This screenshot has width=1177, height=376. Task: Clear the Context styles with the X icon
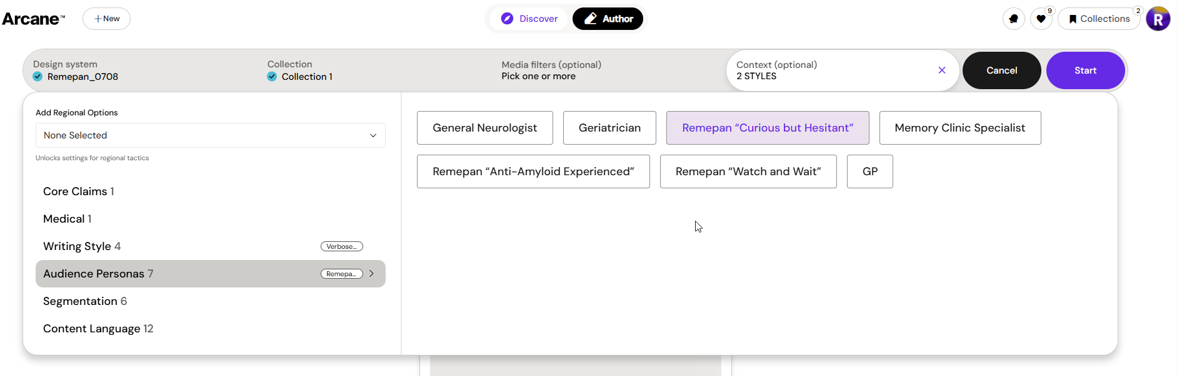coord(942,70)
